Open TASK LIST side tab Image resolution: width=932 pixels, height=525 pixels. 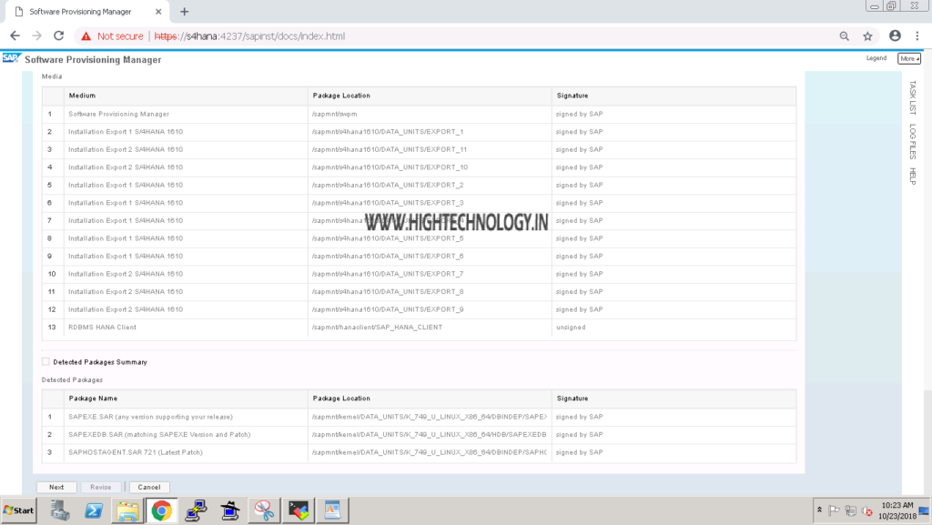pos(912,97)
